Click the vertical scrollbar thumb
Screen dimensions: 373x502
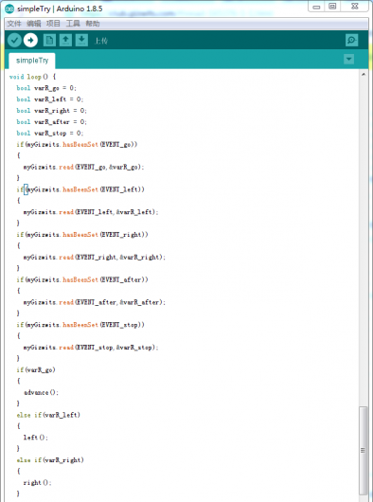364,450
